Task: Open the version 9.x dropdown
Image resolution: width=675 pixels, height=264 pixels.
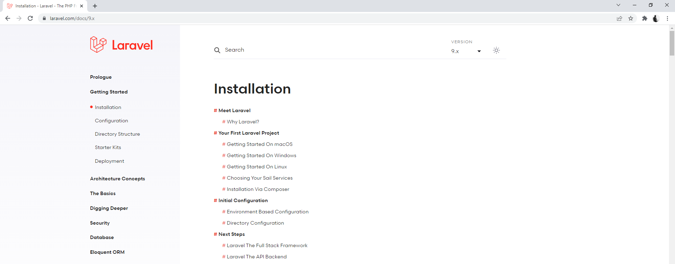Action: [x=466, y=51]
